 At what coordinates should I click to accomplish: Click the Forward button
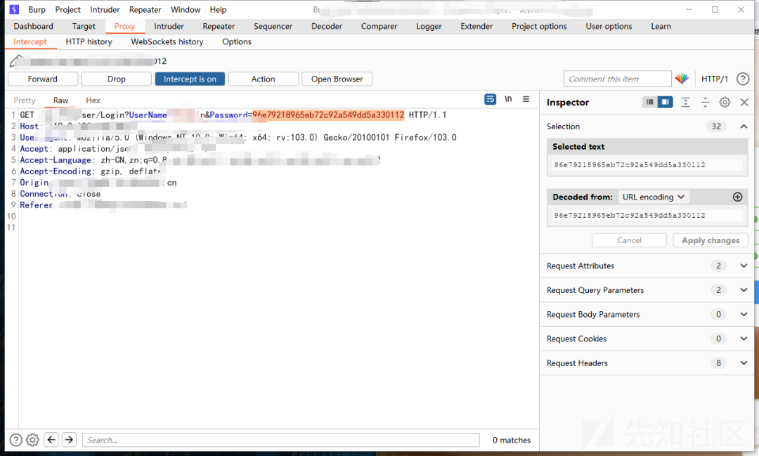[x=43, y=79]
